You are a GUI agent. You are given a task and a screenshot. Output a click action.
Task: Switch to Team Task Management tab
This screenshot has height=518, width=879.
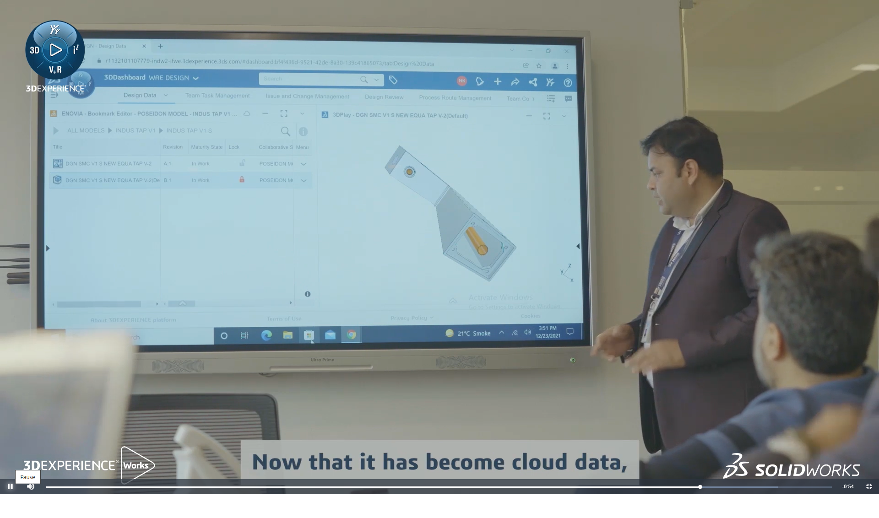pyautogui.click(x=217, y=97)
